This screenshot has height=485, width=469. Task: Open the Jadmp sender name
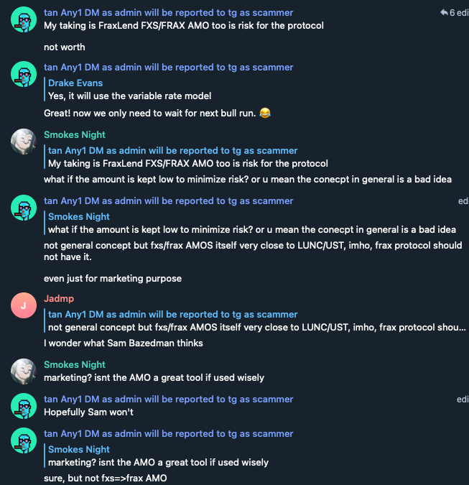pos(59,299)
